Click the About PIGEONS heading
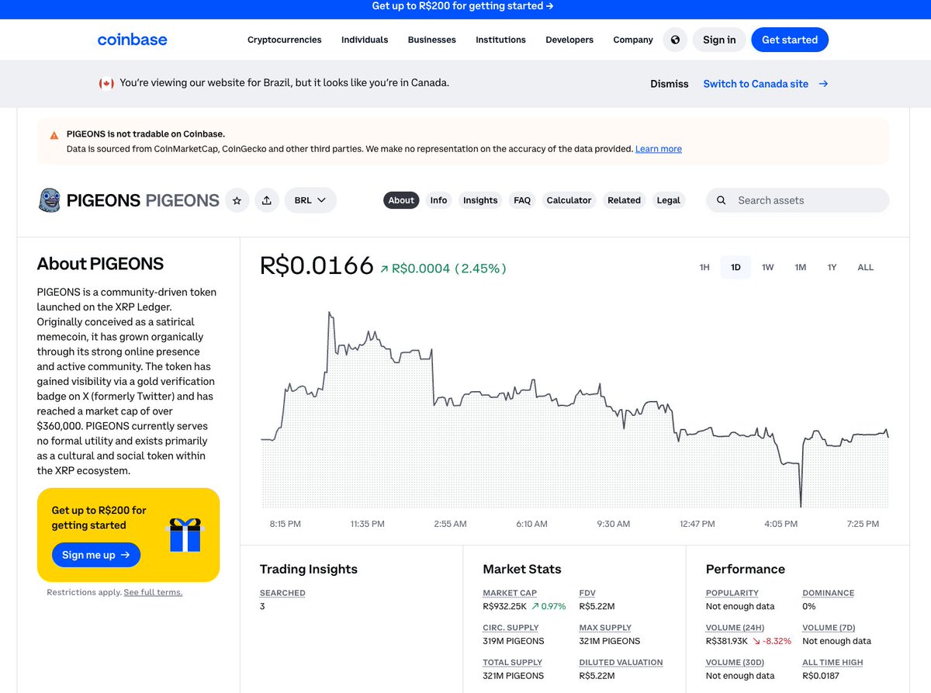This screenshot has width=931, height=693. (x=100, y=264)
